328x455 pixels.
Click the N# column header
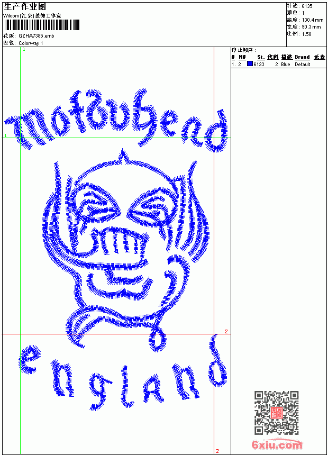(x=242, y=57)
